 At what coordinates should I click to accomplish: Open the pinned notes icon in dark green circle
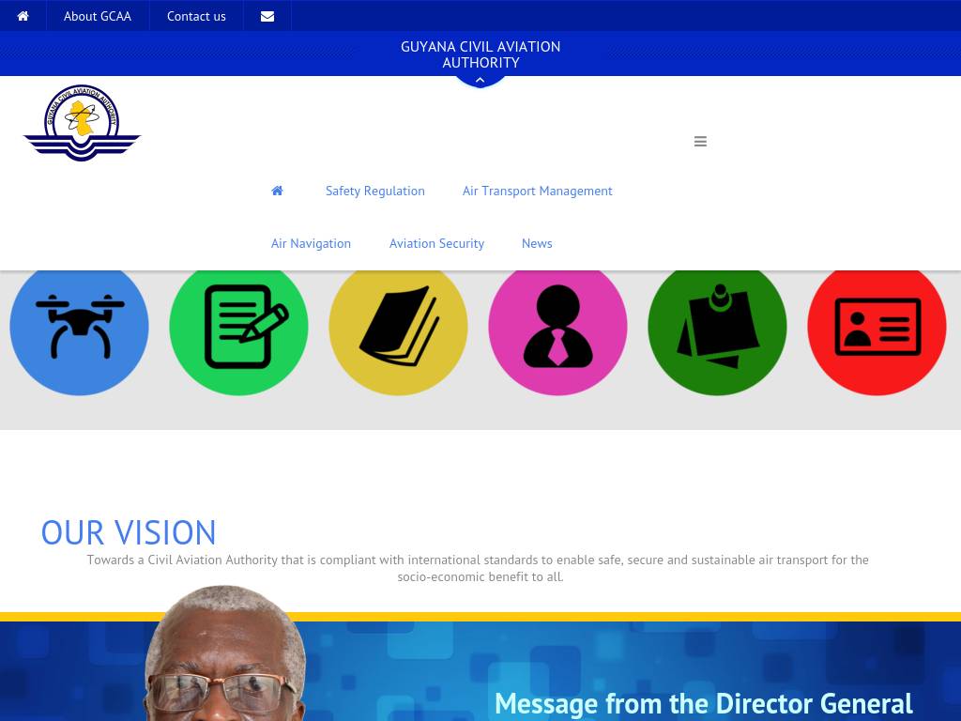point(717,326)
